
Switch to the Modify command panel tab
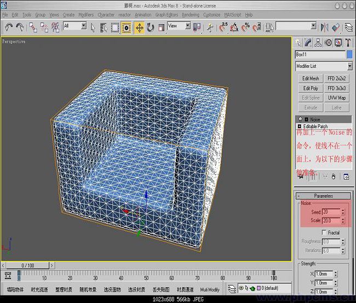(308, 43)
